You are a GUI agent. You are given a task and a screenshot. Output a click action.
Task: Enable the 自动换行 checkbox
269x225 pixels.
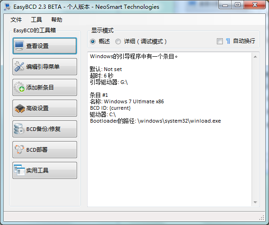220,41
